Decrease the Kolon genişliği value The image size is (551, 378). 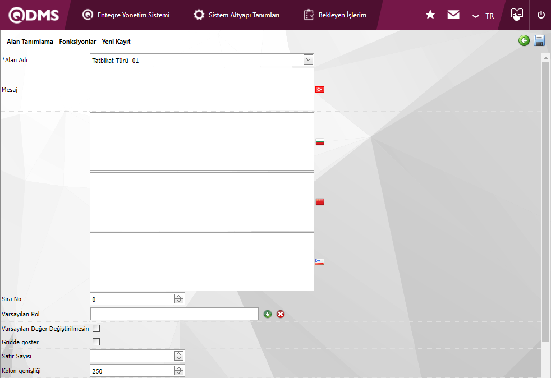coord(178,373)
